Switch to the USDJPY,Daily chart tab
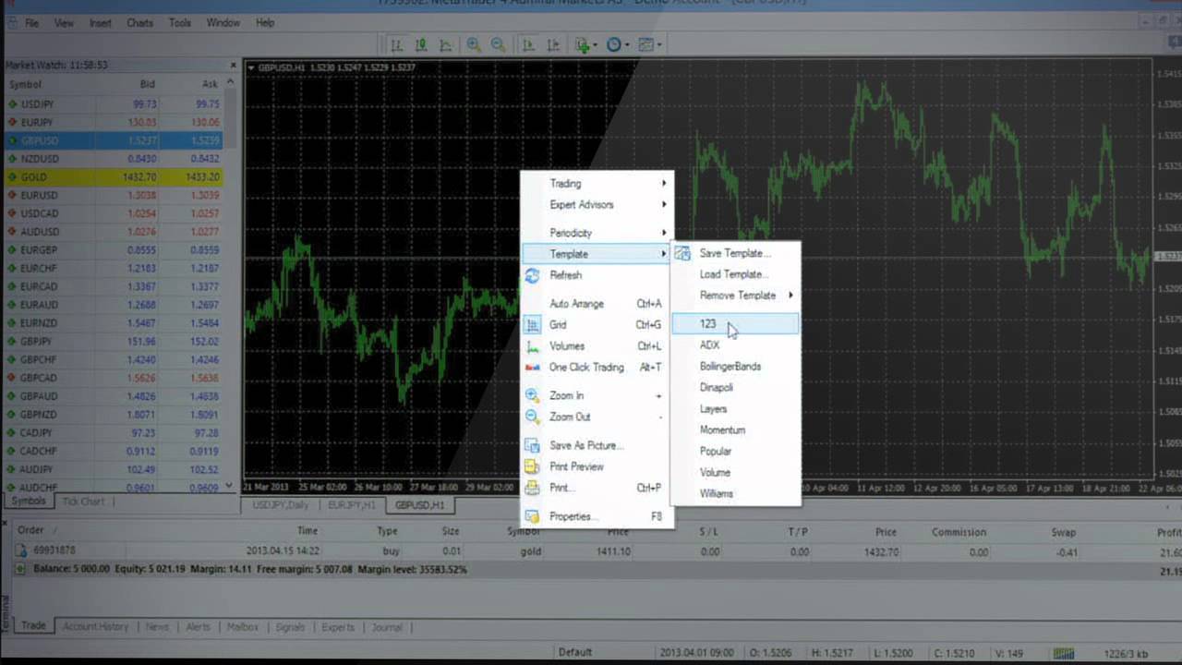 point(281,505)
